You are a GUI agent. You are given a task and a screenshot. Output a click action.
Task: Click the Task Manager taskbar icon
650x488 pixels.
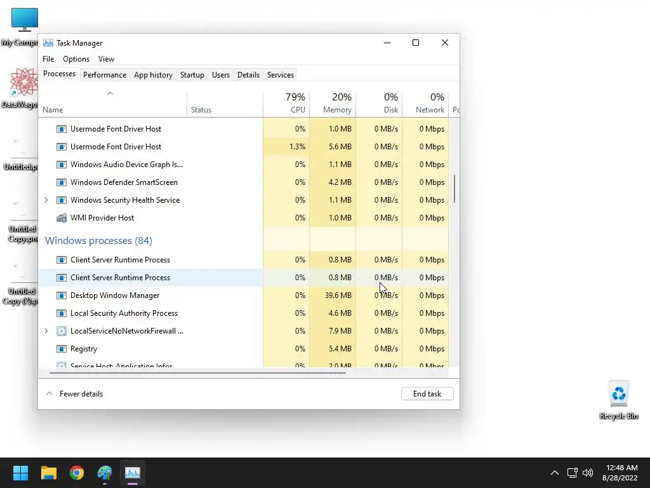pos(133,473)
